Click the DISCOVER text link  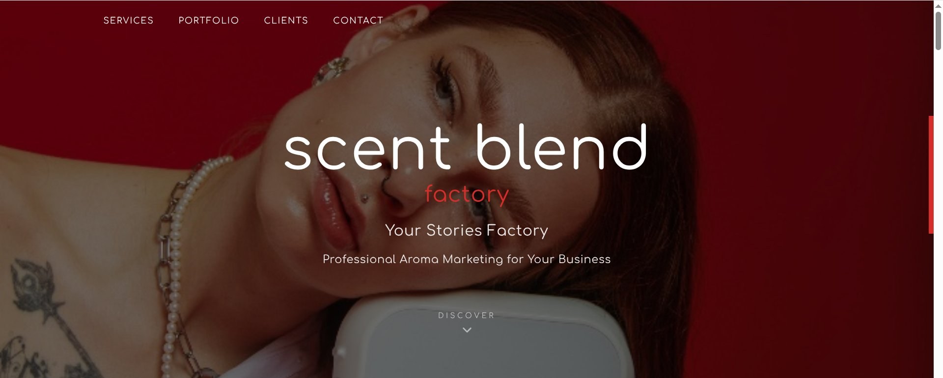(467, 315)
